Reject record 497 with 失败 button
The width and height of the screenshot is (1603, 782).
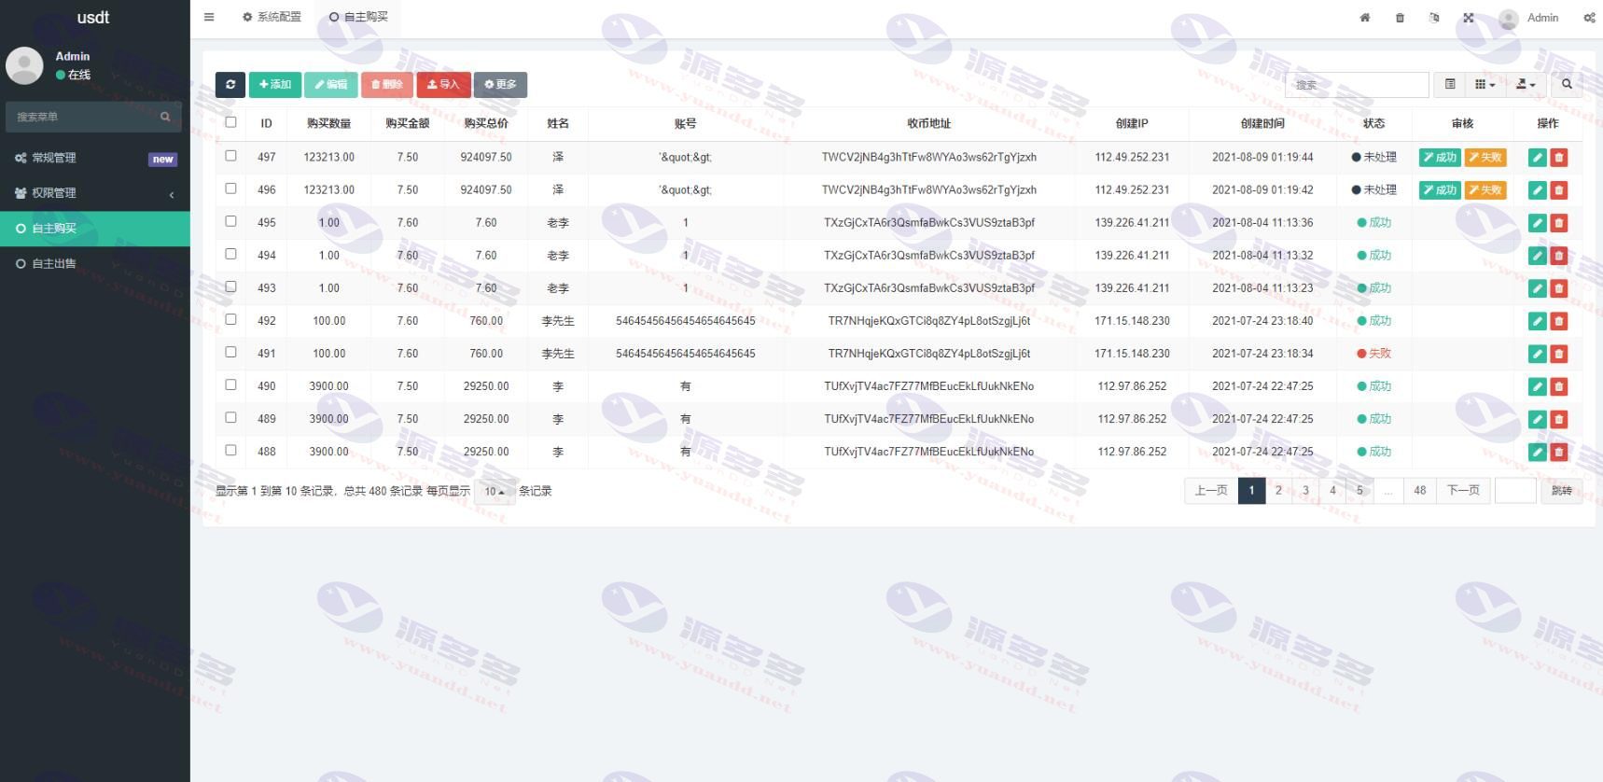click(x=1485, y=158)
